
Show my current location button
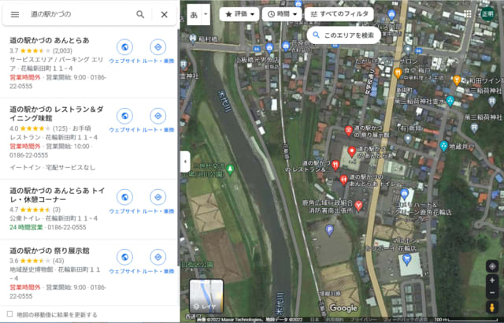(x=491, y=266)
